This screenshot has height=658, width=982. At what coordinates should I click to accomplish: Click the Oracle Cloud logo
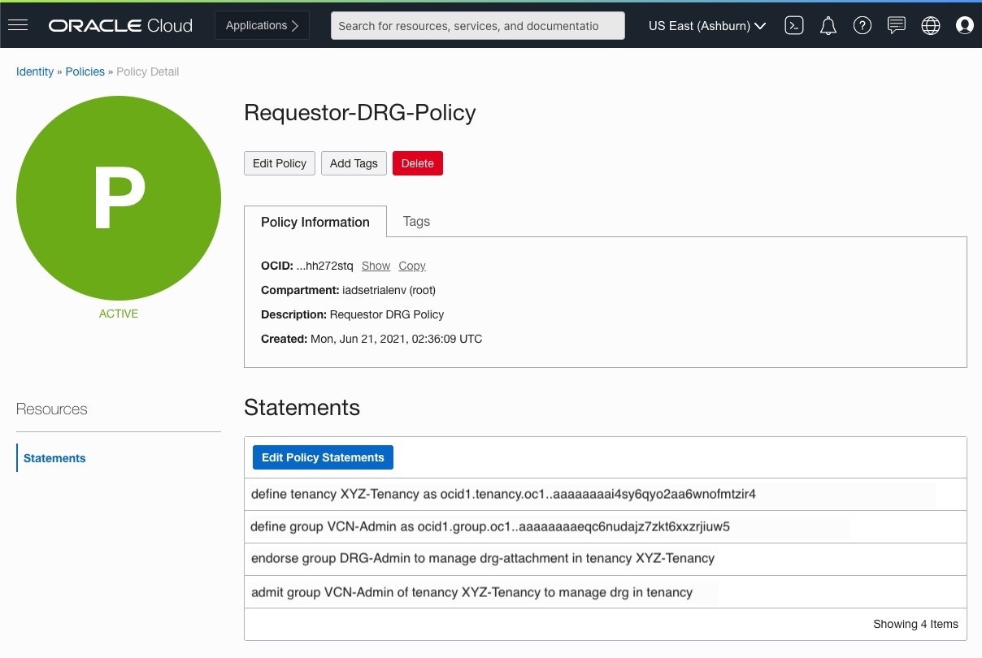[x=120, y=26]
